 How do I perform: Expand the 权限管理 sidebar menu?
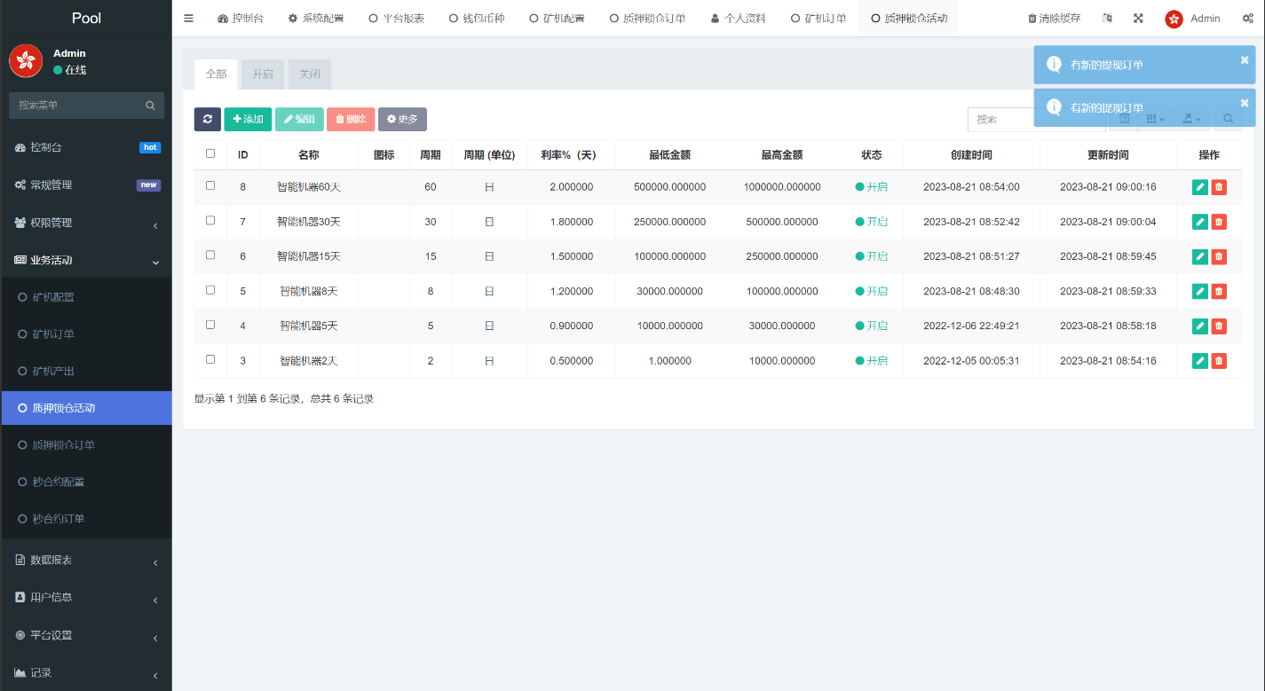coord(86,224)
